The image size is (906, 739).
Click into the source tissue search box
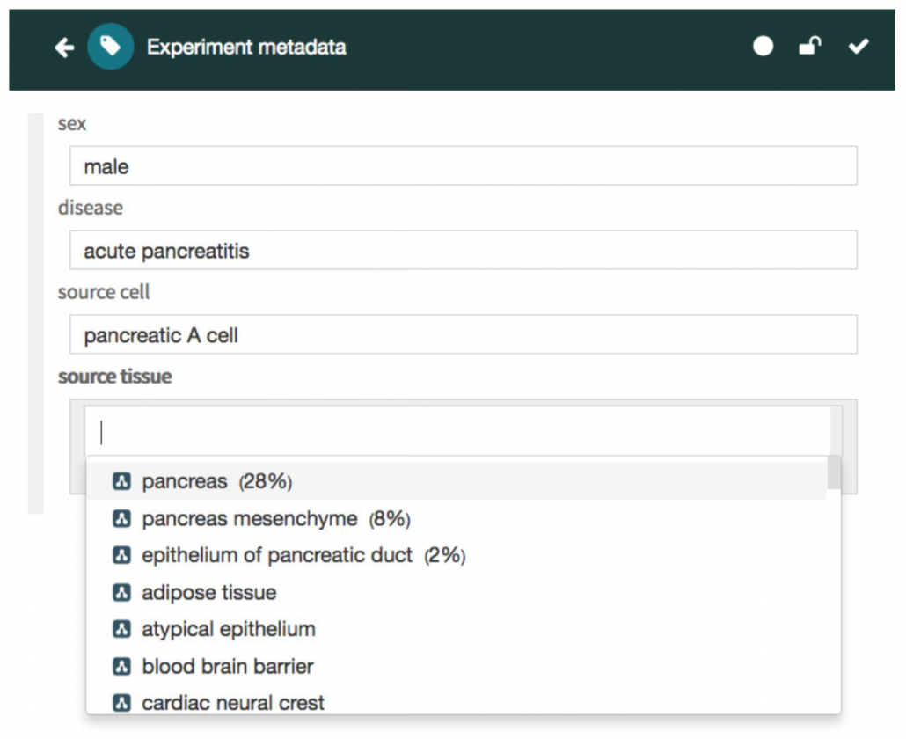464,432
